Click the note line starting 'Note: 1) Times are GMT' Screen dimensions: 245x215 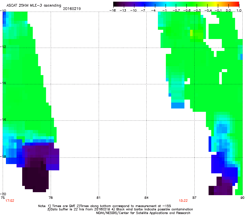(105, 206)
